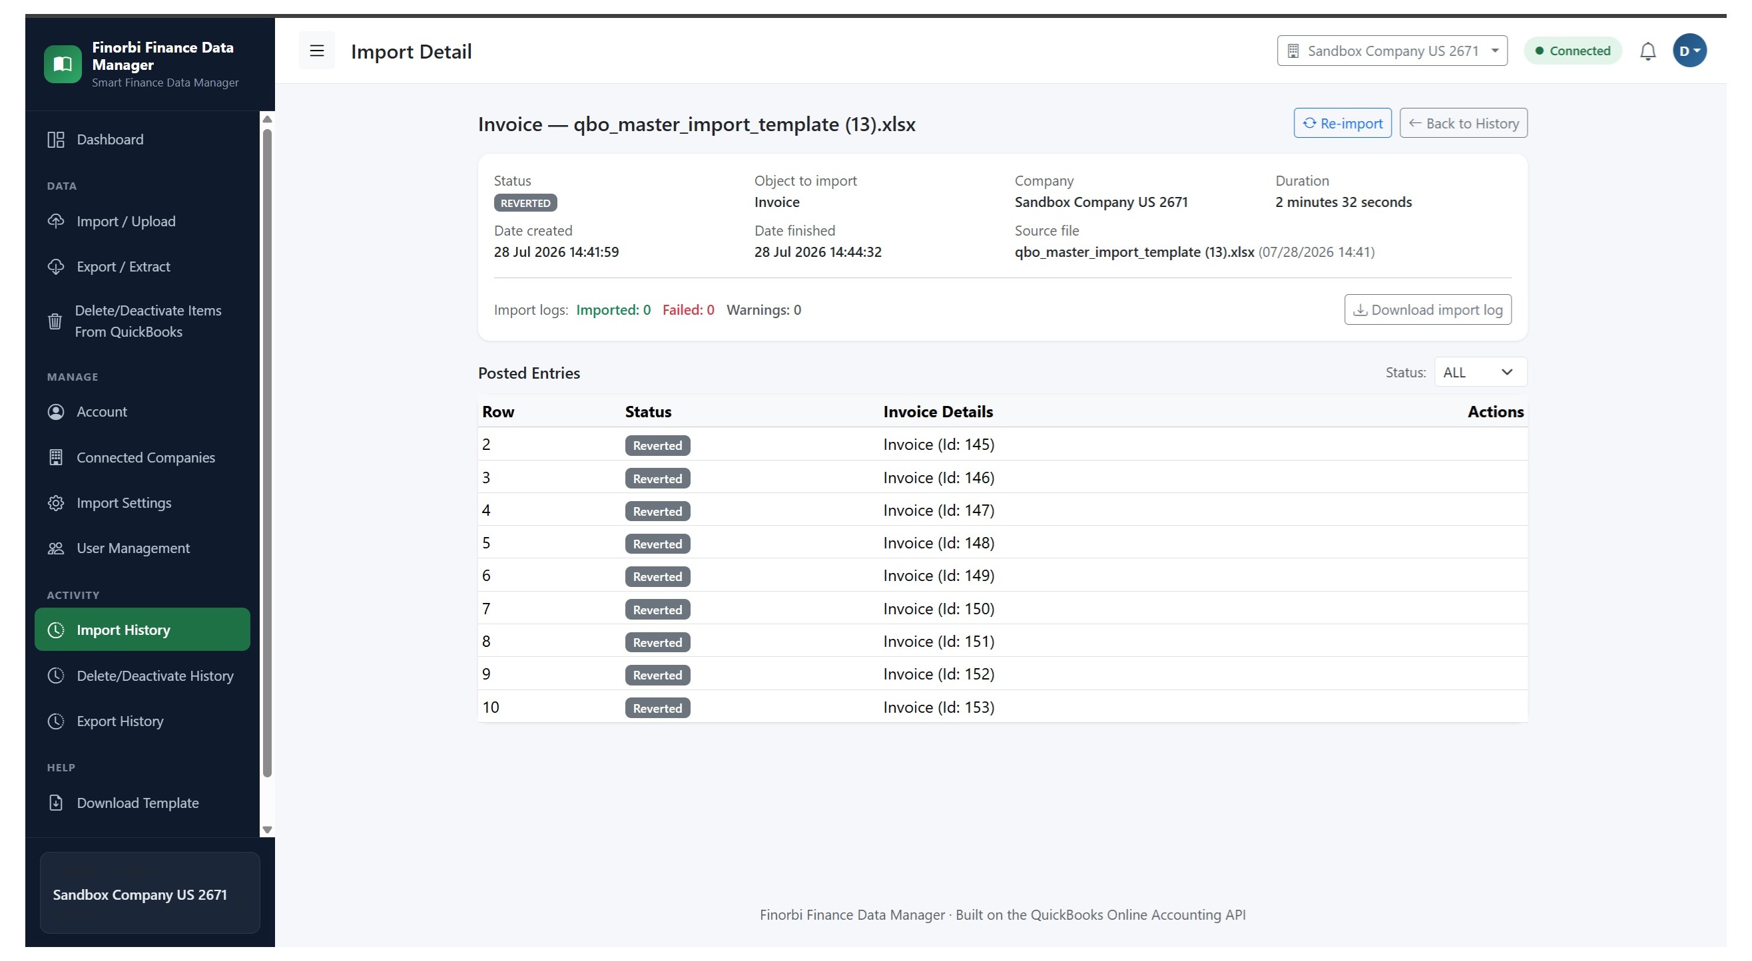The width and height of the screenshot is (1752, 961).
Task: Select Invoice (Id: 152) row
Action: (x=1002, y=674)
